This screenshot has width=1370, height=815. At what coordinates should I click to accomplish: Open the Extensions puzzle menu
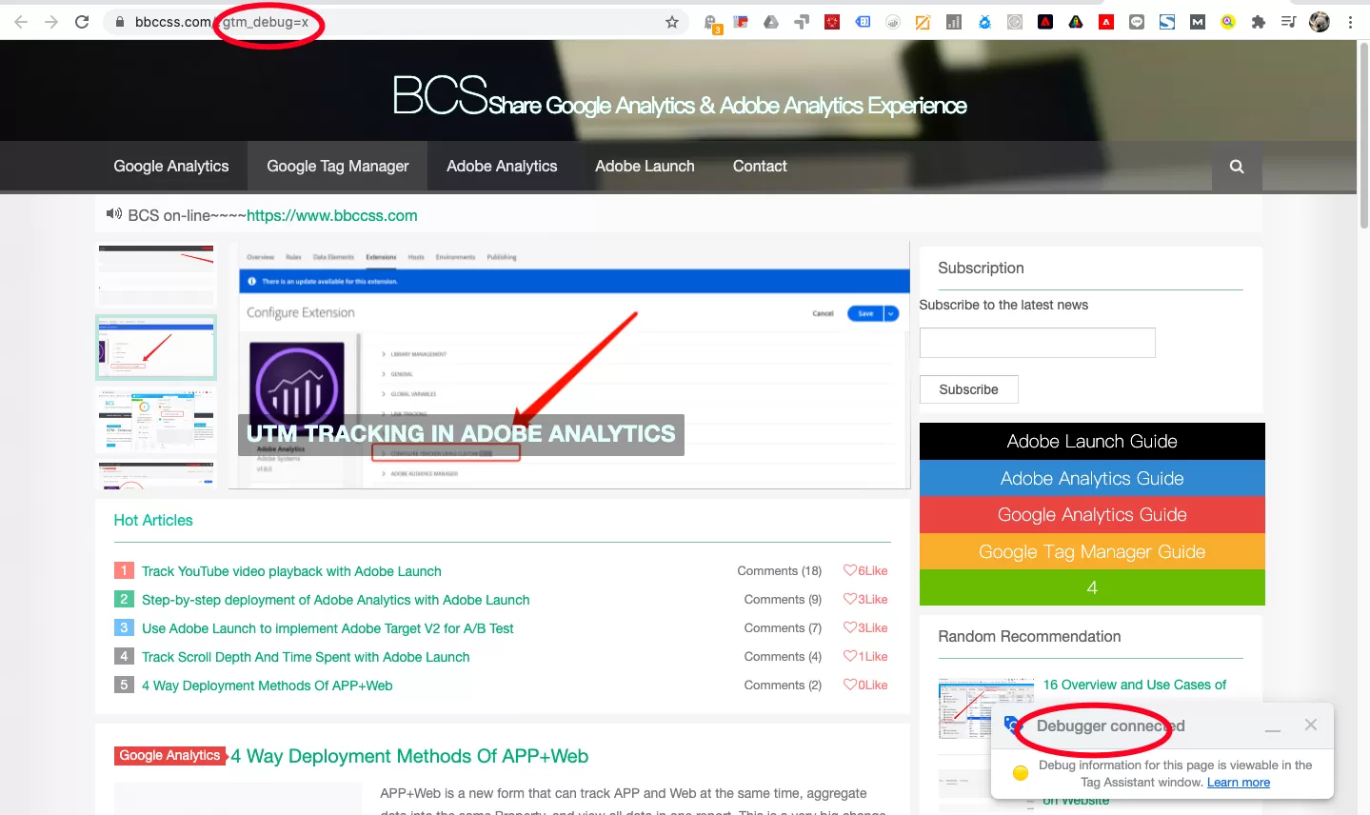tap(1259, 22)
